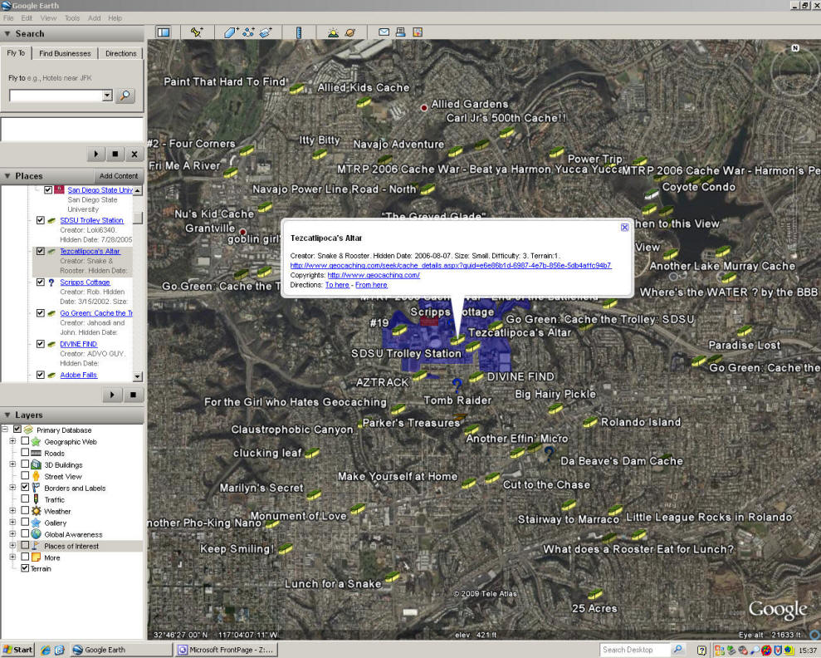The image size is (821, 658).
Task: Uncheck the Terrain layer checkbox
Action: [x=25, y=568]
